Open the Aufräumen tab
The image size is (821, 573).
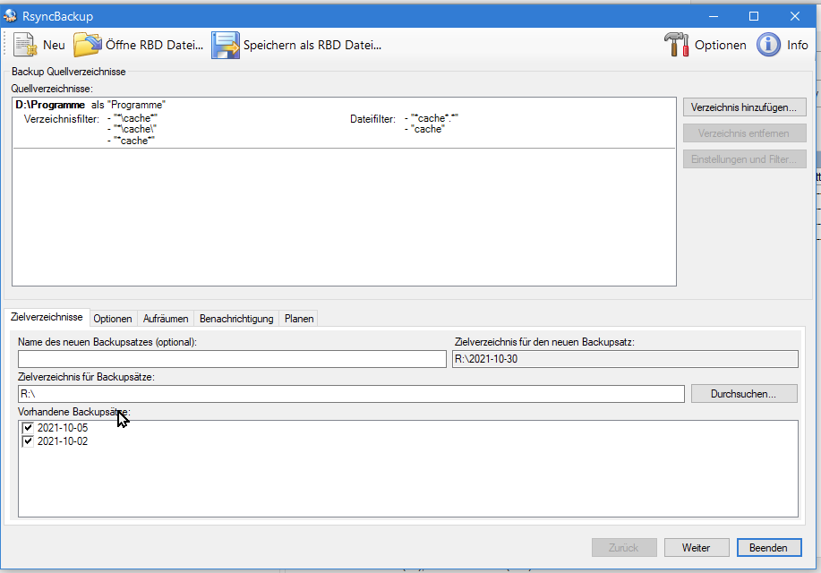click(166, 319)
